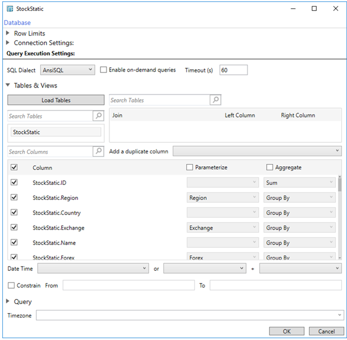
Task: Click the StockStatic window icon in title bar
Action: coord(9,8)
